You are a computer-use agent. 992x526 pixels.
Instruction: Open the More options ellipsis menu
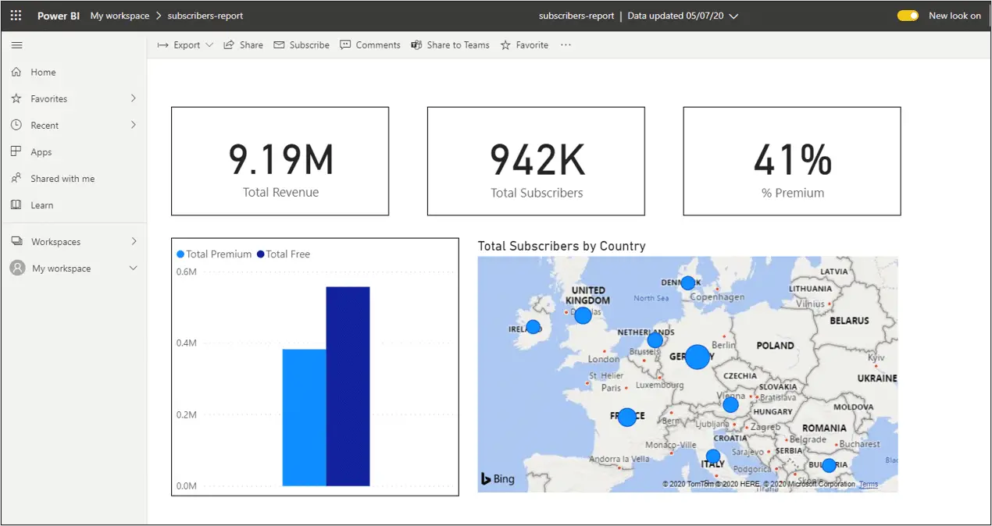pyautogui.click(x=566, y=44)
